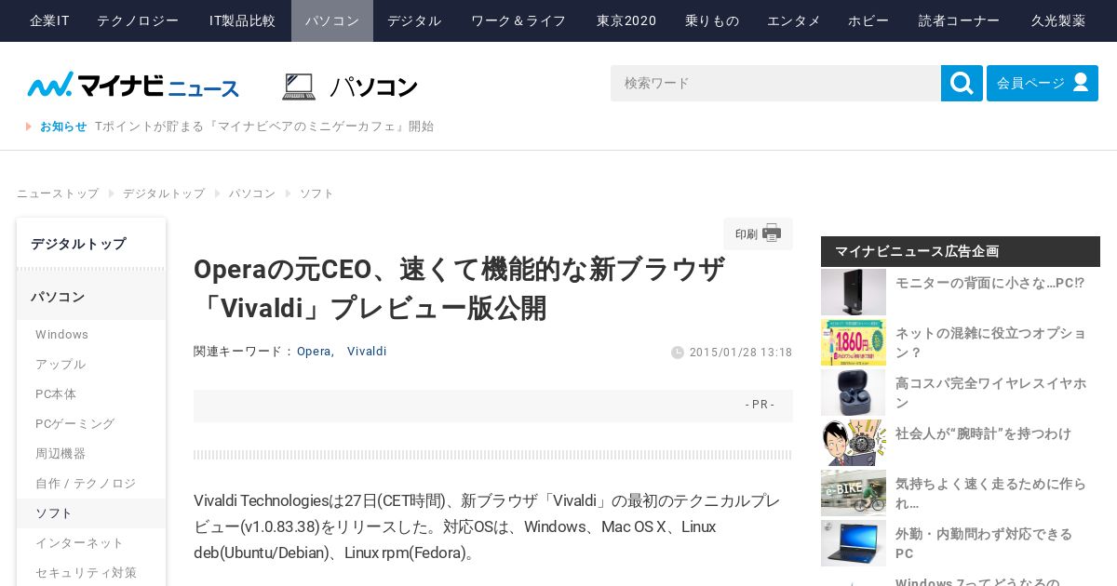The width and height of the screenshot is (1117, 586).
Task: Open デジタルトップ in the left sidebar
Action: coord(91,244)
